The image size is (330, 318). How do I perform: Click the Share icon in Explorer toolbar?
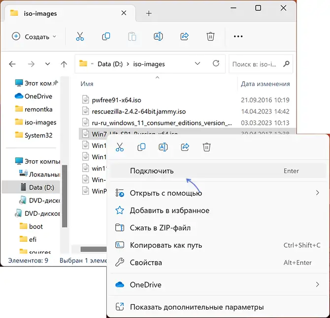184,36
